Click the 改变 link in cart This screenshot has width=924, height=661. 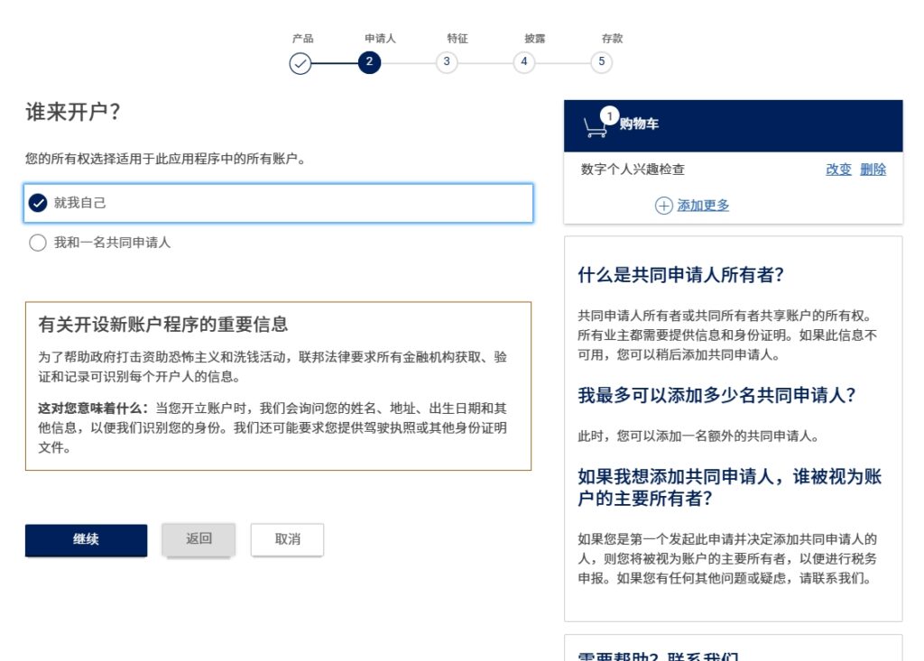pyautogui.click(x=838, y=170)
